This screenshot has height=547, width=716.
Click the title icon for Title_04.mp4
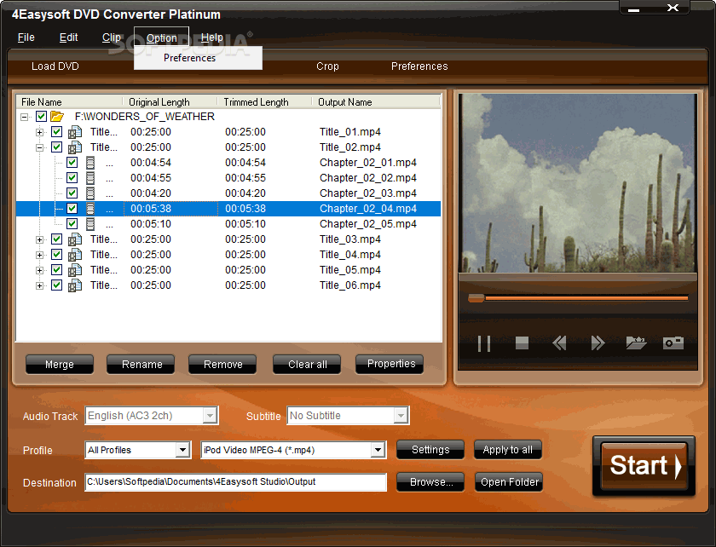(x=75, y=255)
